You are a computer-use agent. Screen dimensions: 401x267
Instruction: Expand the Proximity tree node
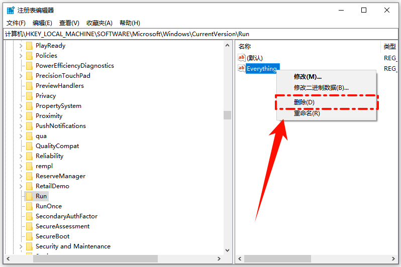pos(21,116)
